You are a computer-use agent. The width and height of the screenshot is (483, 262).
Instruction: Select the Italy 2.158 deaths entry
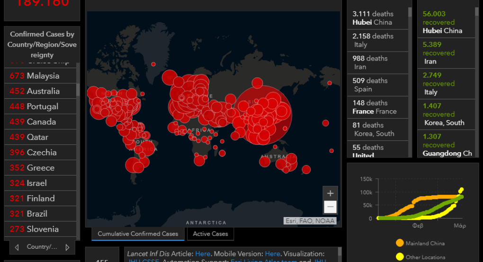click(376, 40)
